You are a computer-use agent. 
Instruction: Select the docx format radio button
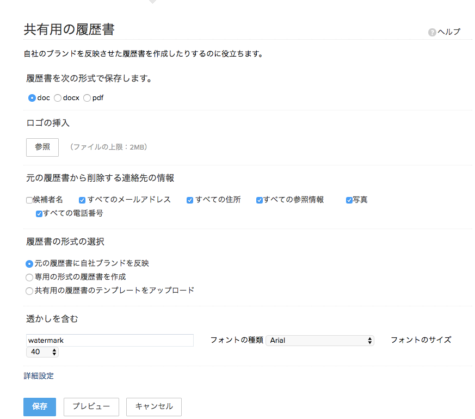pos(58,98)
